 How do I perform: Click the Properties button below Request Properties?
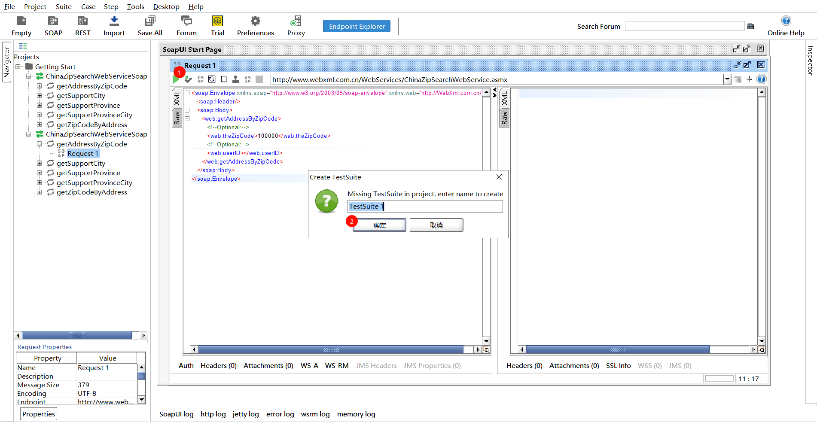pos(39,414)
